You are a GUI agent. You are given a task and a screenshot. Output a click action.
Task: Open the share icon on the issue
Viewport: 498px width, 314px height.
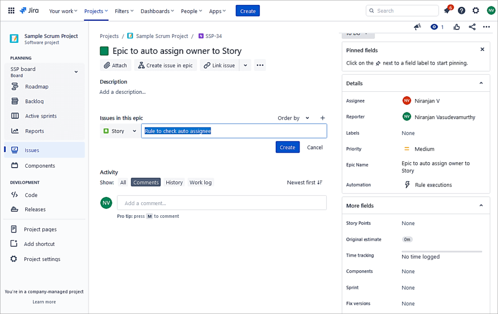472,27
